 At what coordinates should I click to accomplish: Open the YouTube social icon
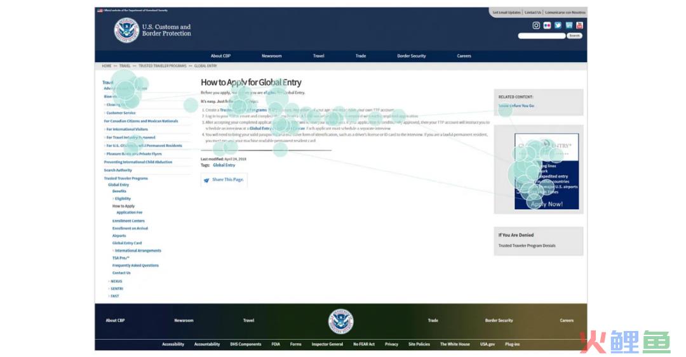pyautogui.click(x=580, y=25)
